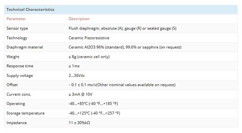Click the Impedance 11 ± 30%kΩ value

click(x=79, y=123)
